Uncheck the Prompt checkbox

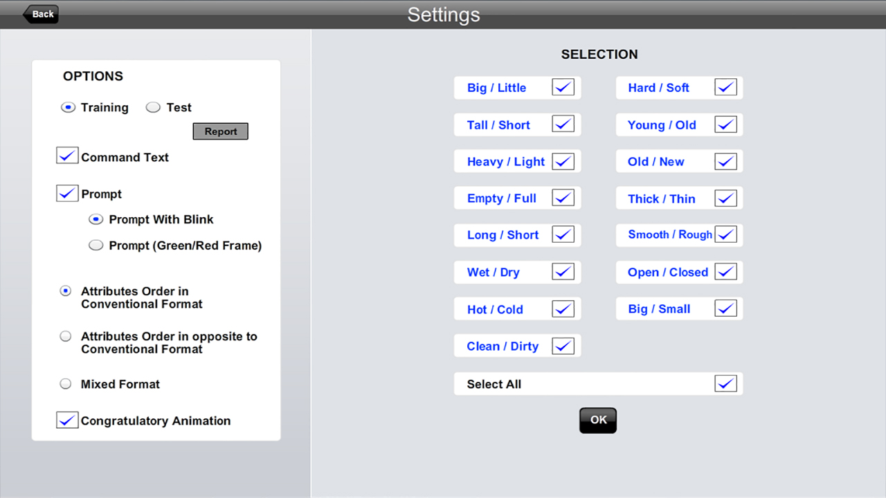(x=67, y=194)
